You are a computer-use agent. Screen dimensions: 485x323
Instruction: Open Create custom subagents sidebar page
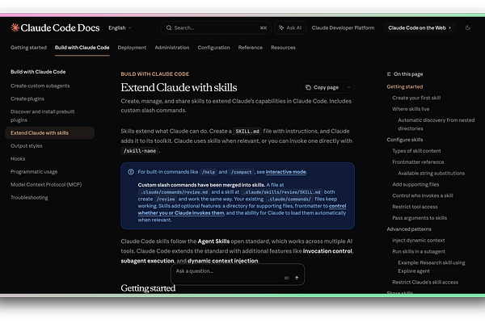40,86
